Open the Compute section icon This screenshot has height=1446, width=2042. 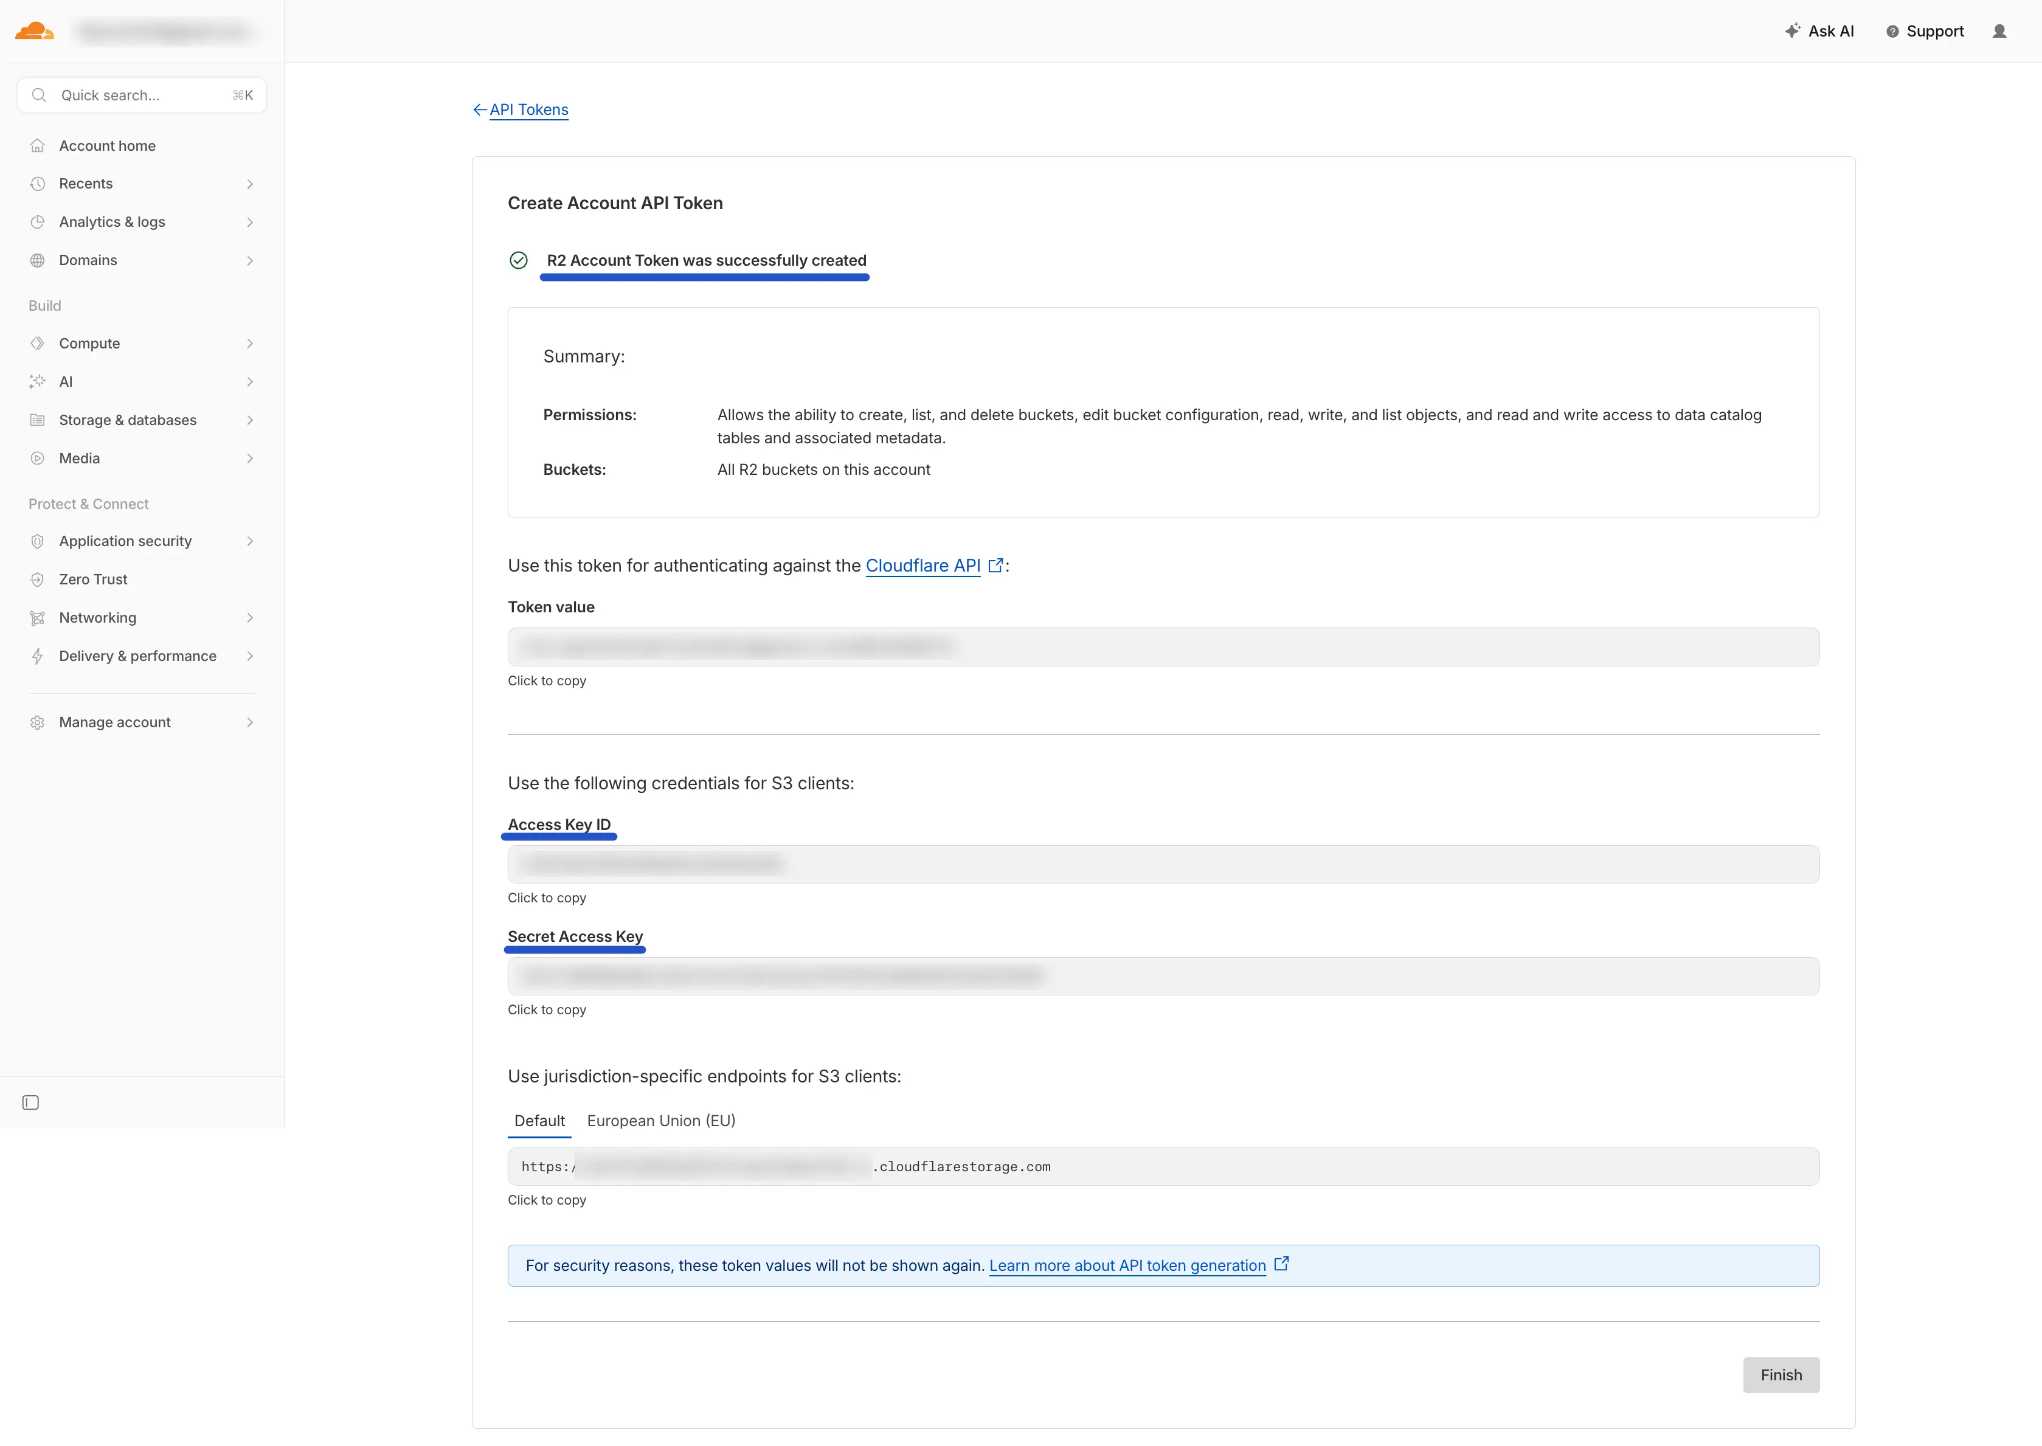coord(38,343)
